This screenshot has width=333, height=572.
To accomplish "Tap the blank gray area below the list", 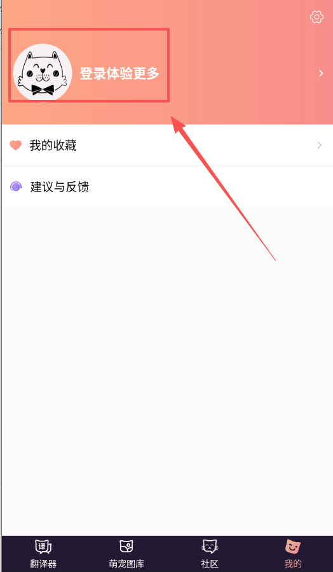I will tap(168, 365).
